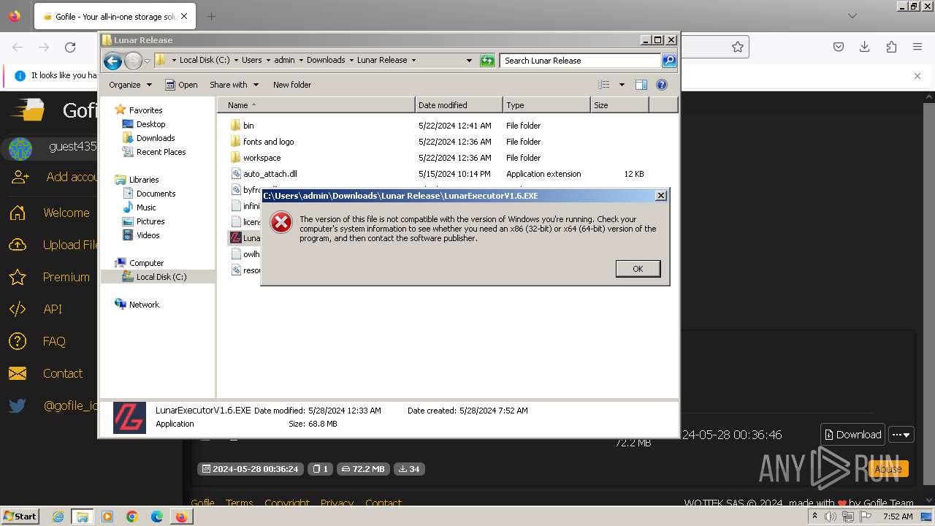Bookmark the page with the star icon

coord(738,47)
